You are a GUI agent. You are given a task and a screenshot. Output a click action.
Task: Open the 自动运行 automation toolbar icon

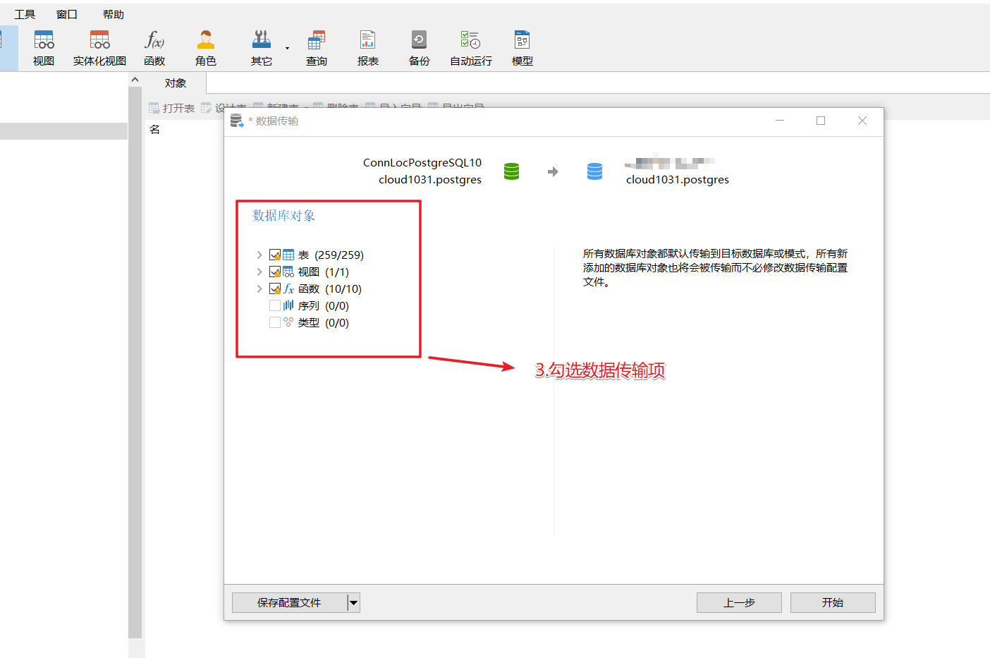point(471,48)
